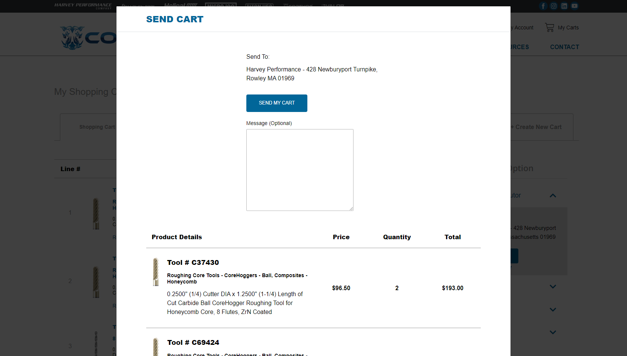Click the Line 1 tool image
The height and width of the screenshot is (356, 627).
click(x=96, y=213)
